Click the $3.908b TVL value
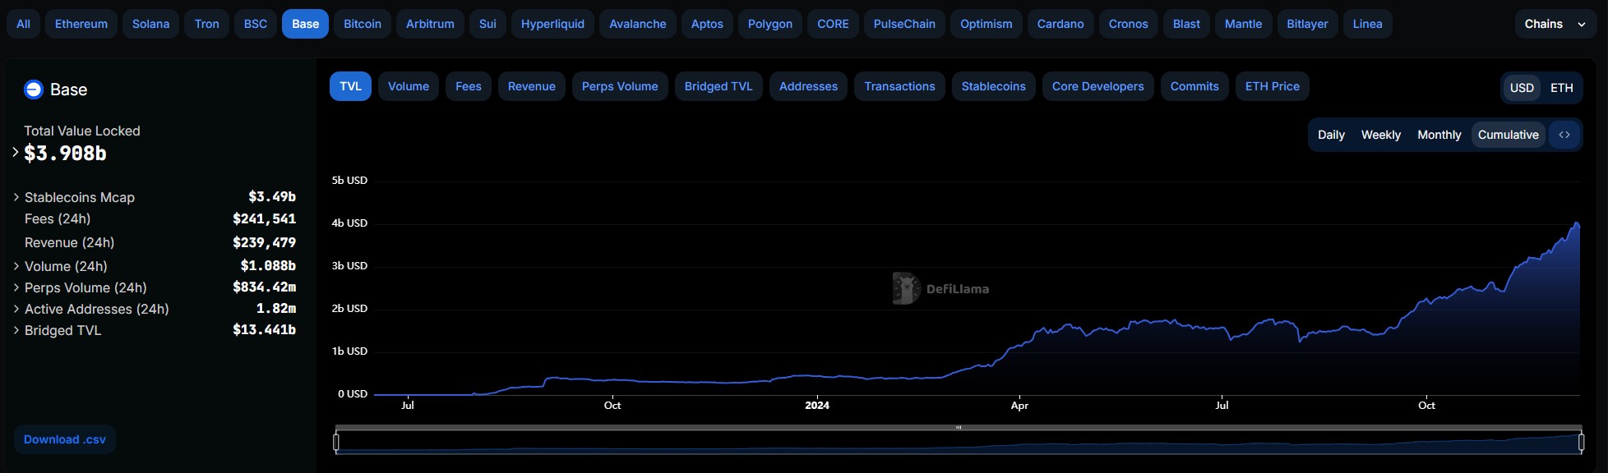This screenshot has width=1608, height=473. point(65,153)
